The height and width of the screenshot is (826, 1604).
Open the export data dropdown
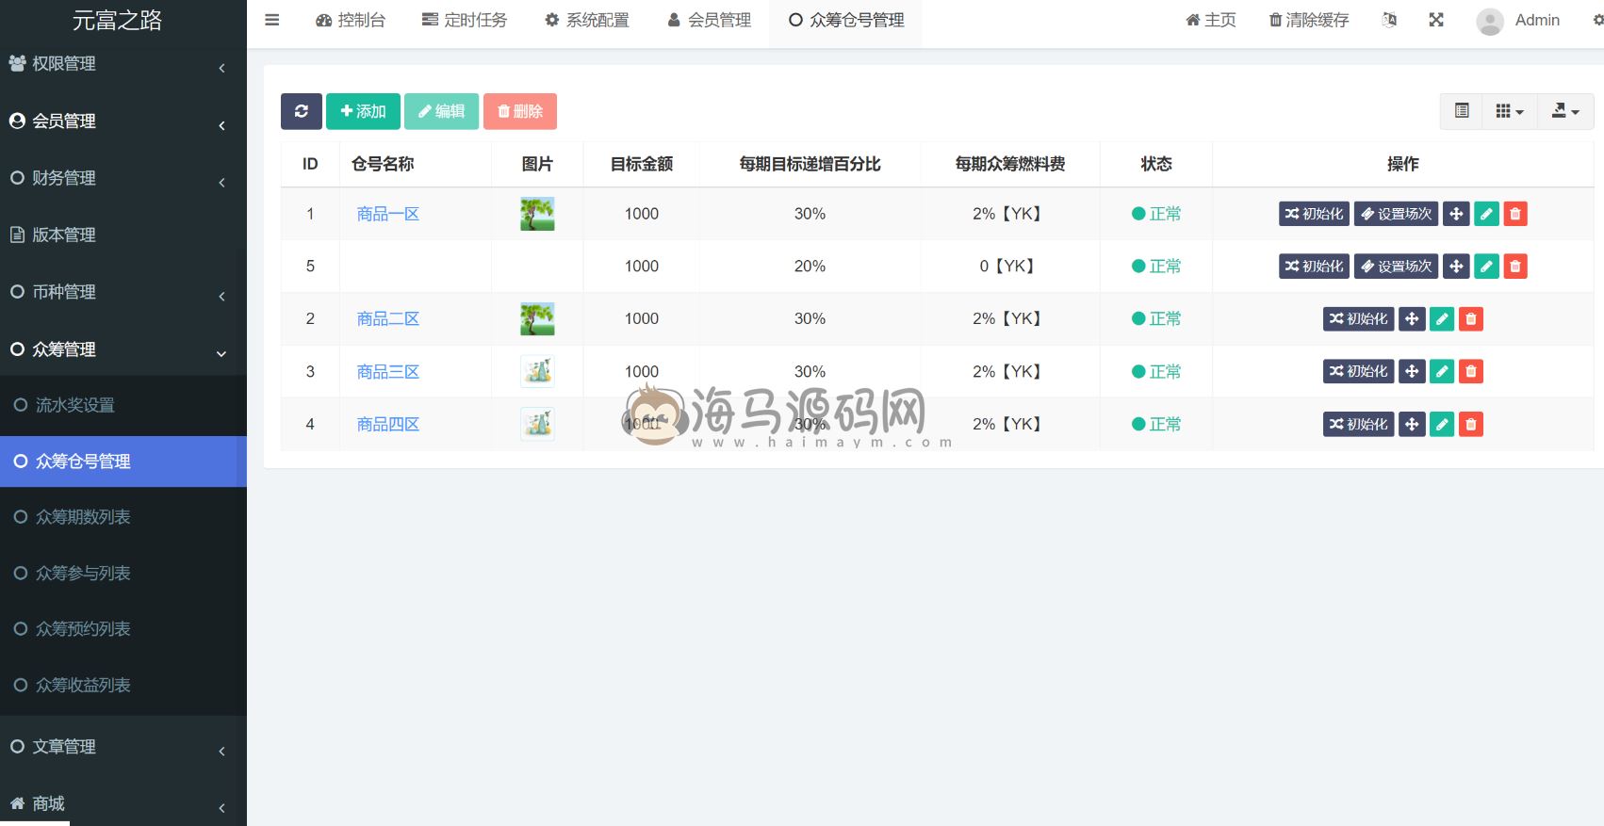[1564, 111]
